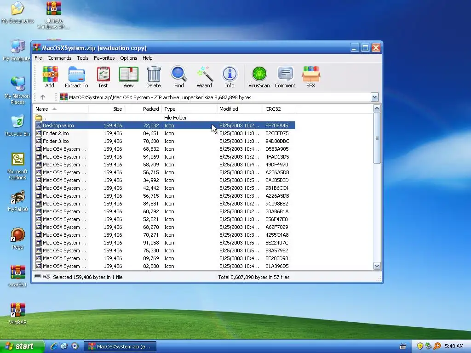
Task: Select row with CRC32 31A396D5
Action: click(x=164, y=266)
